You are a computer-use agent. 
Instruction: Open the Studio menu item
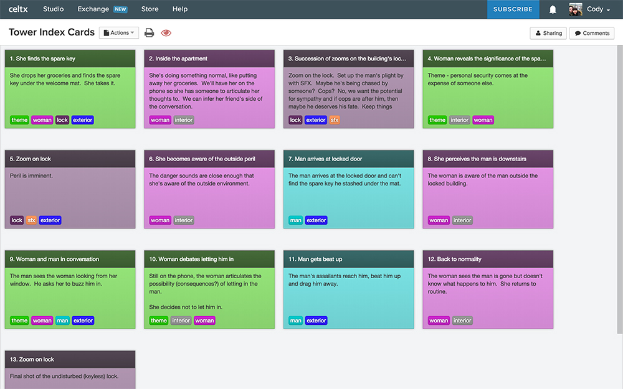click(x=53, y=9)
